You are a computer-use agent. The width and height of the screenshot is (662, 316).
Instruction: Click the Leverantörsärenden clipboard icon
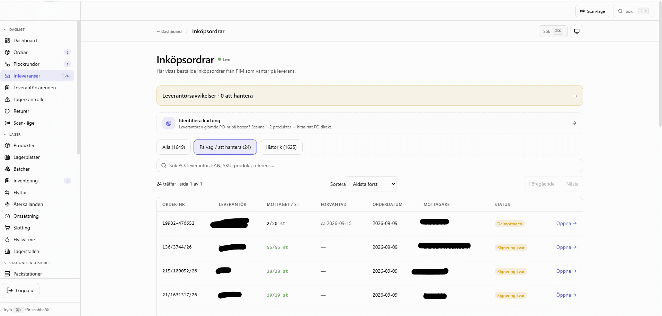7,88
